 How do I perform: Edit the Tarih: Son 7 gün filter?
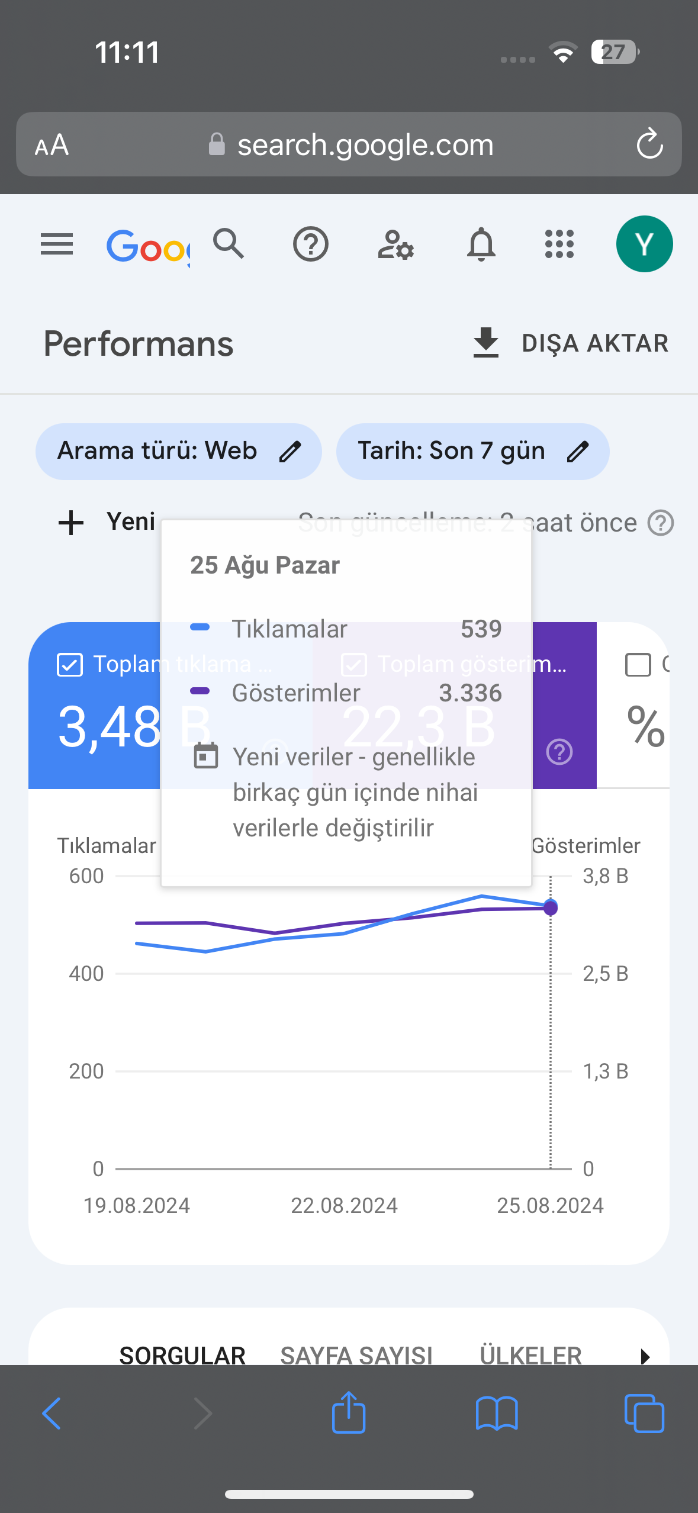(x=472, y=451)
